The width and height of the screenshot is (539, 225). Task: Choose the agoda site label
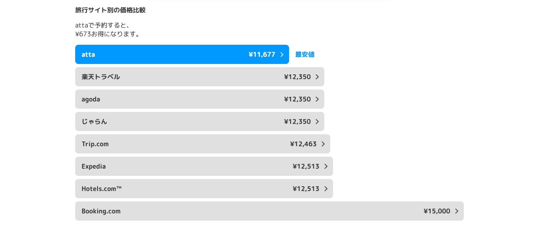[91, 99]
